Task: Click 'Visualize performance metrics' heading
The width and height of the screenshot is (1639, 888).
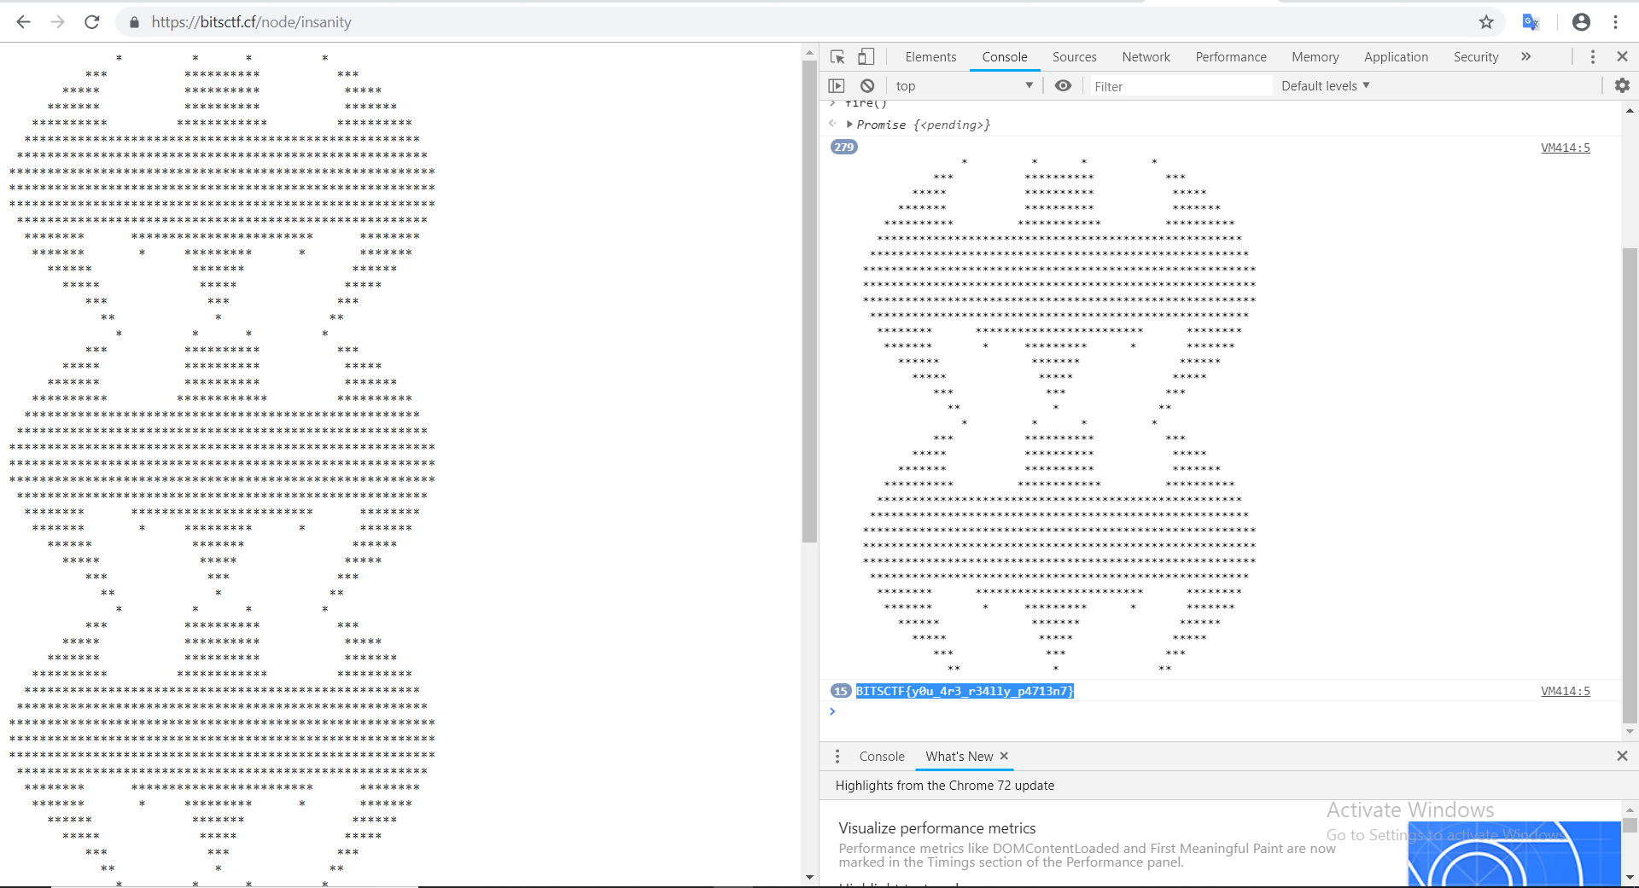Action: point(937,828)
